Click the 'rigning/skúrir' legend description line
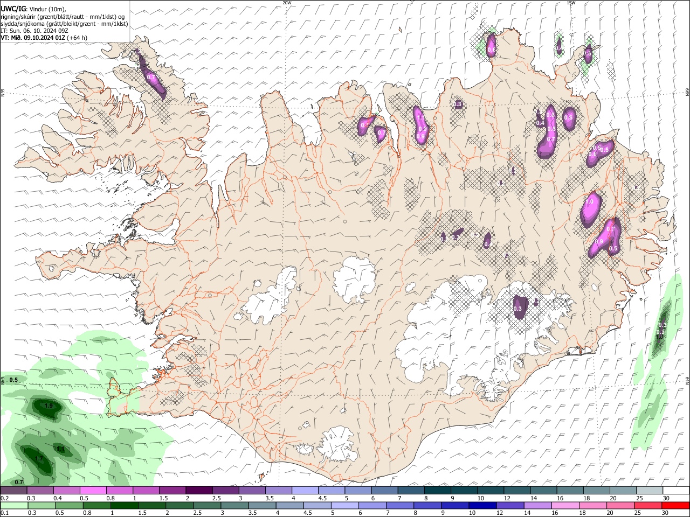The width and height of the screenshot is (690, 517). (64, 16)
